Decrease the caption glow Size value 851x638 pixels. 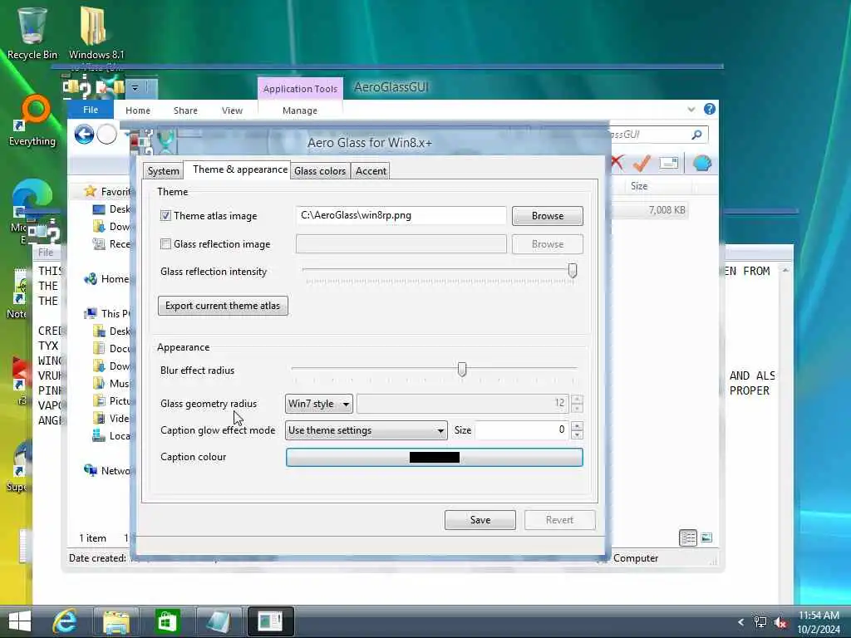click(577, 434)
